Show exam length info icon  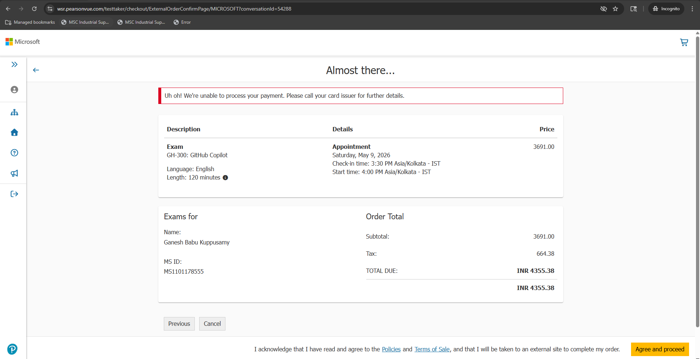click(x=225, y=178)
